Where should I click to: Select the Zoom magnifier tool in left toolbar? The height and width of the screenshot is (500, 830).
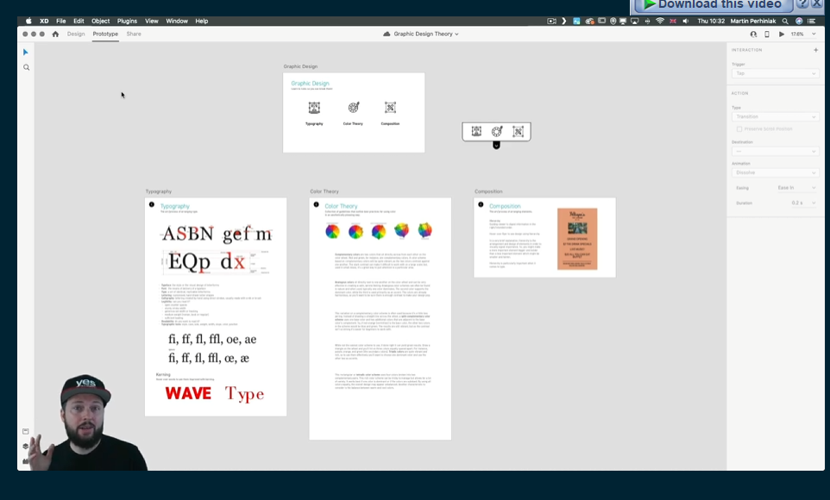26,68
